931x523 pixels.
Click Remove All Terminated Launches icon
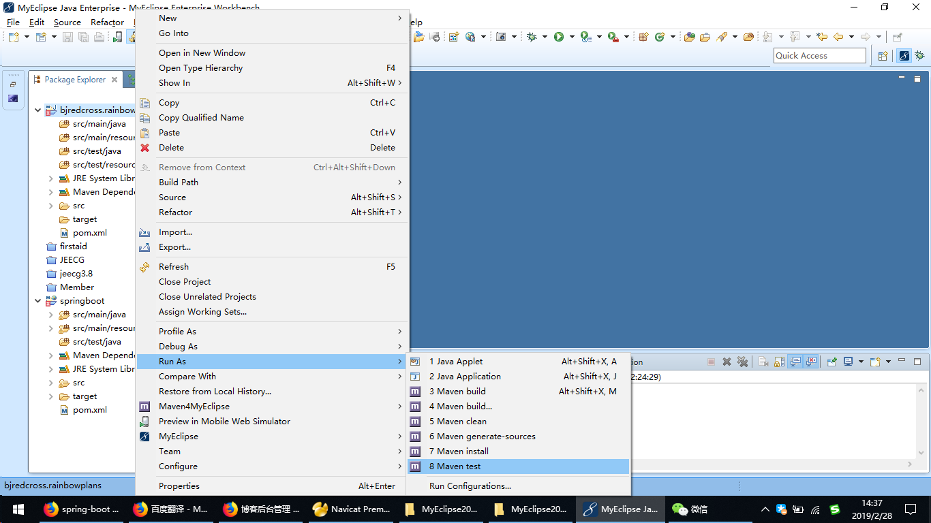(743, 362)
